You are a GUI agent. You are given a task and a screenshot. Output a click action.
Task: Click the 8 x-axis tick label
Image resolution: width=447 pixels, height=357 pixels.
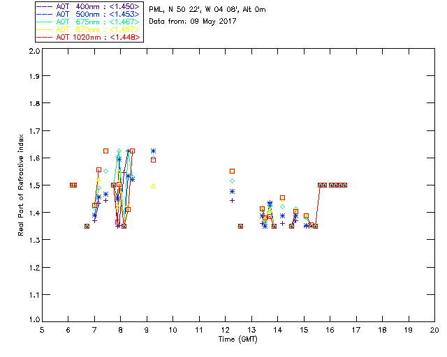click(x=121, y=330)
